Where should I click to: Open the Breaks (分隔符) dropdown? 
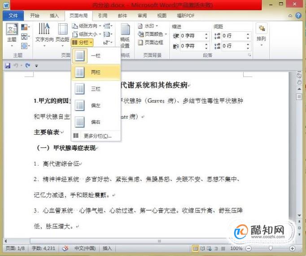coord(108,26)
